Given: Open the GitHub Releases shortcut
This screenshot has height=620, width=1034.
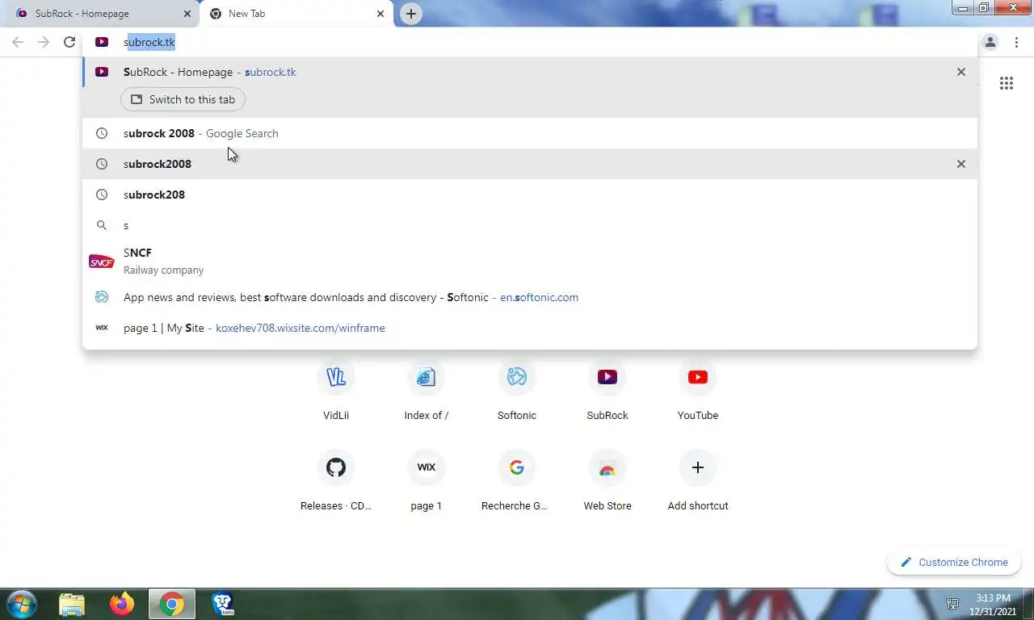Looking at the screenshot, I should 336,481.
